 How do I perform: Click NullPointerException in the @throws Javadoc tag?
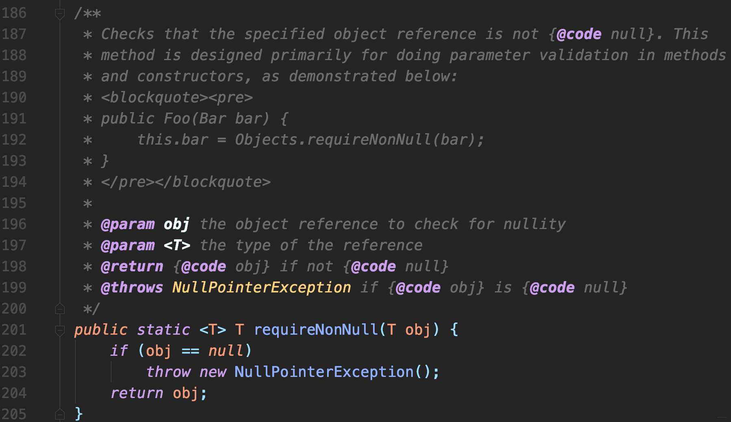(x=261, y=288)
